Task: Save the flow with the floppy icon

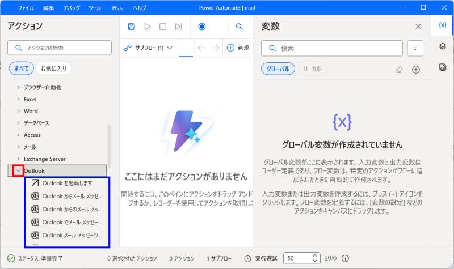Action: click(132, 27)
